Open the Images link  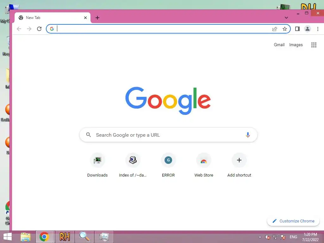point(296,45)
